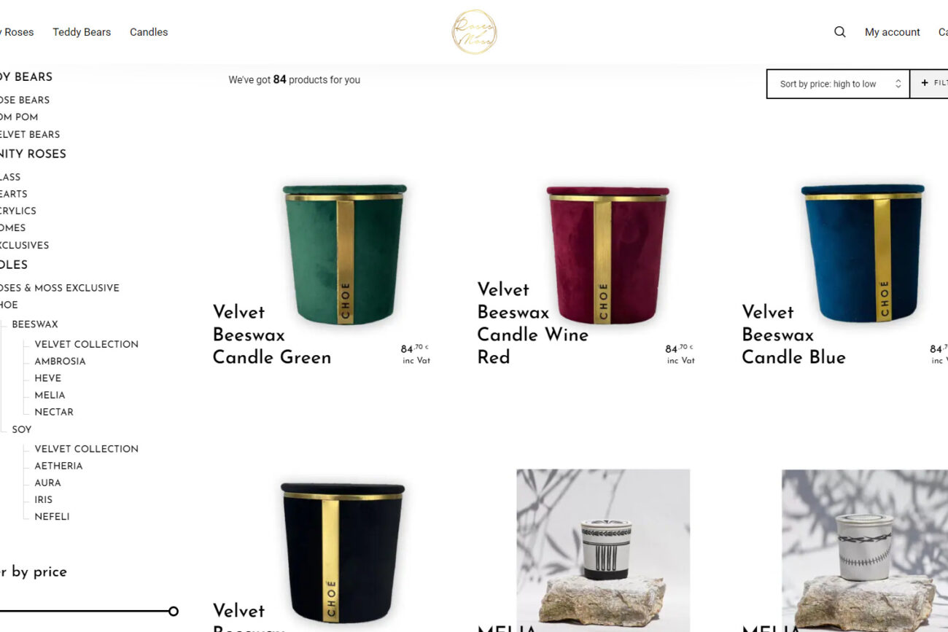Open the Roses & Moss logo home link
The width and height of the screenshot is (948, 632).
click(x=474, y=32)
